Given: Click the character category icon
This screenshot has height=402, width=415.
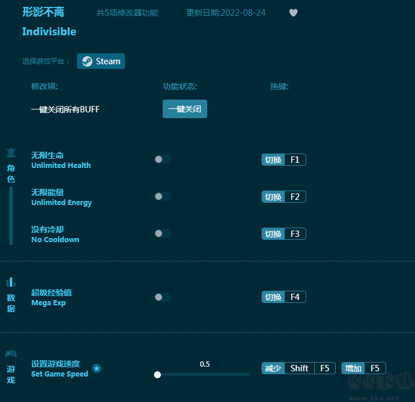Looking at the screenshot, I should (x=11, y=154).
